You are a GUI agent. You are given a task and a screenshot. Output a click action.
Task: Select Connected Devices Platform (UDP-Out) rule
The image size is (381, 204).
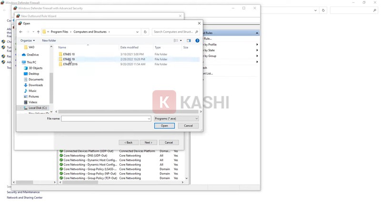[89, 151]
